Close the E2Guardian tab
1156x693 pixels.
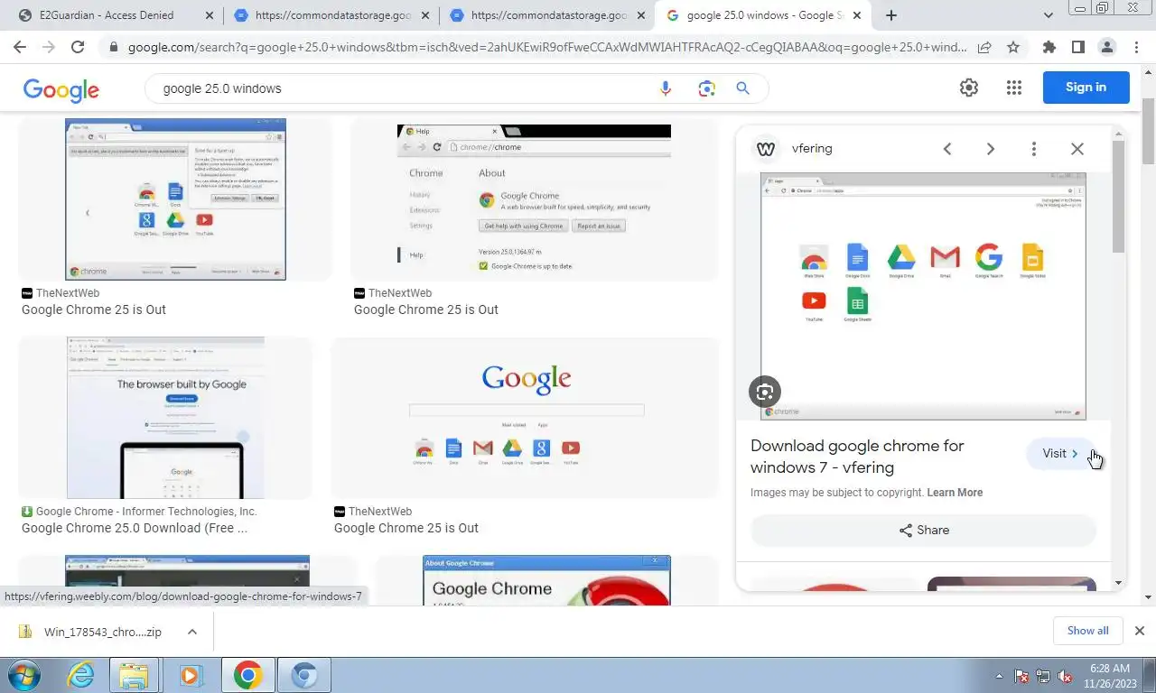pos(210,15)
